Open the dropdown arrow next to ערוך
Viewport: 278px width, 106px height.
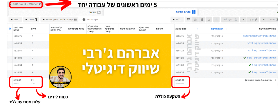click(x=244, y=19)
